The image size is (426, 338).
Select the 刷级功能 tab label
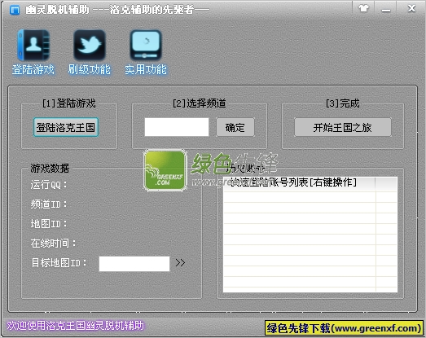click(90, 69)
